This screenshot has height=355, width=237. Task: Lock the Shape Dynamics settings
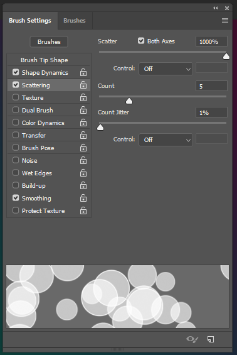(x=83, y=72)
